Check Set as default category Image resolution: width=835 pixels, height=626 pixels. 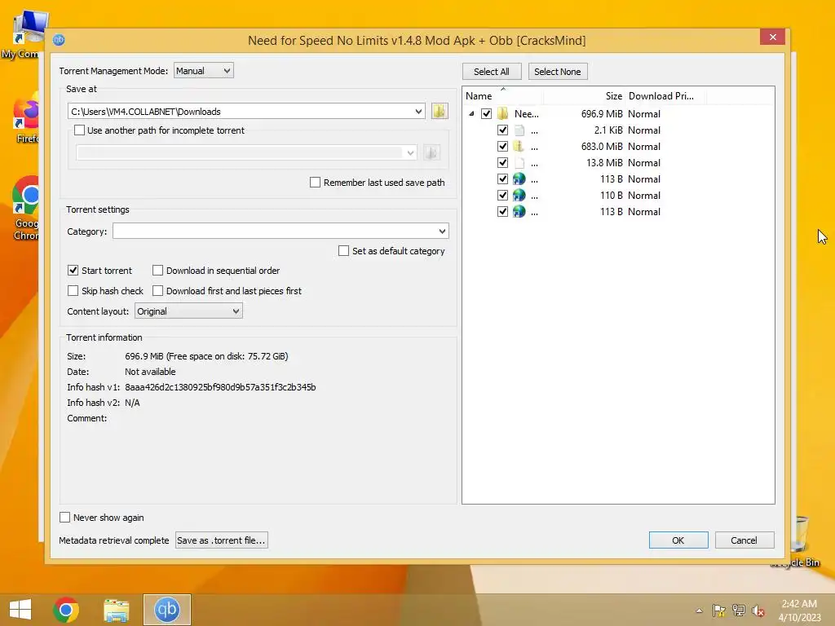[x=344, y=251]
